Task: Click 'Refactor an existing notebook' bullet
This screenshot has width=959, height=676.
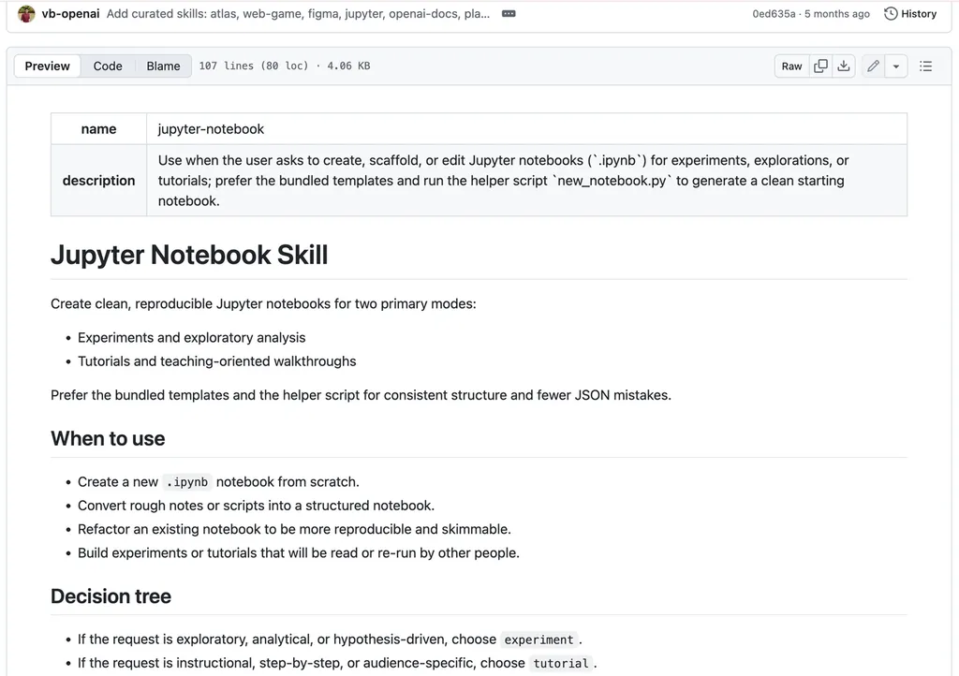Action: (294, 529)
